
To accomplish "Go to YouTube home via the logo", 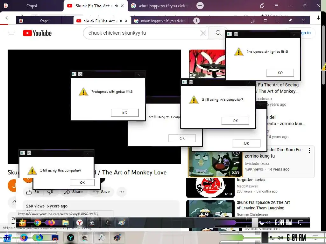I will 37,33.
